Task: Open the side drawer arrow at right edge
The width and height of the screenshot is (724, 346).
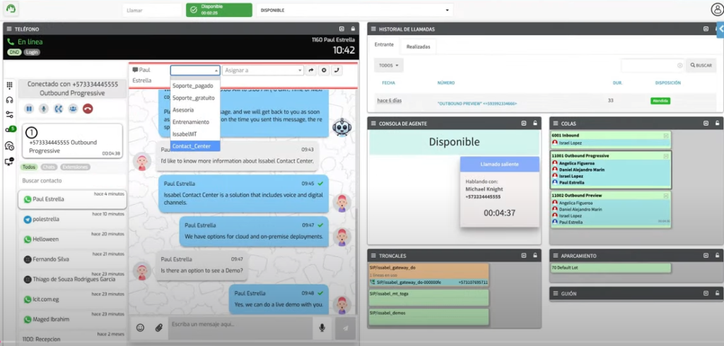Action: pos(720,29)
